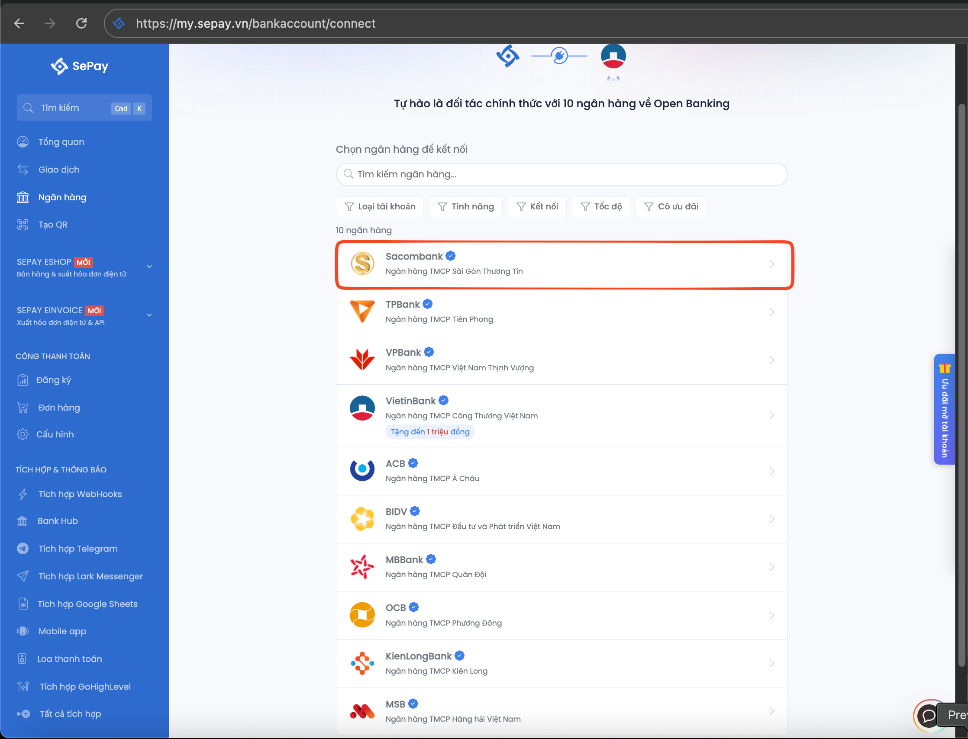968x739 pixels.
Task: Open the chat support bubble icon
Action: [929, 716]
